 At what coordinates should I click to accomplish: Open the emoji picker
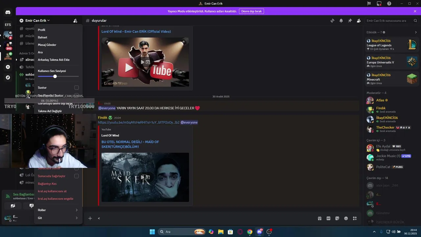click(346, 218)
